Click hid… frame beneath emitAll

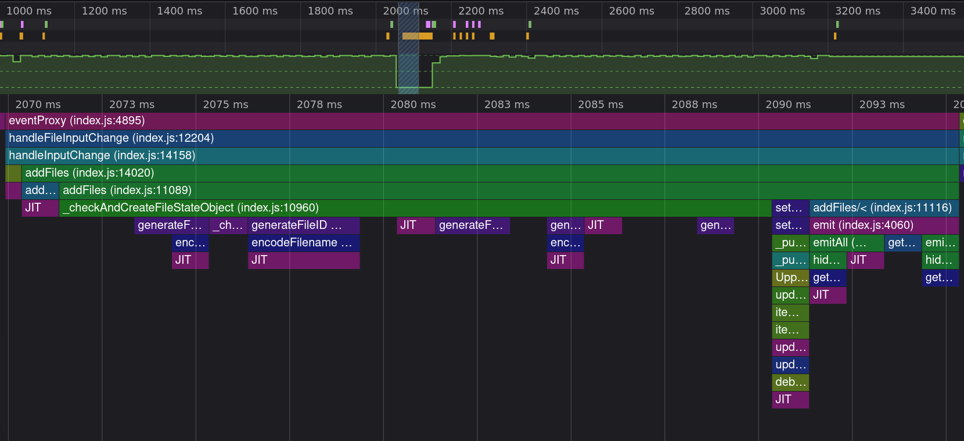coord(828,260)
